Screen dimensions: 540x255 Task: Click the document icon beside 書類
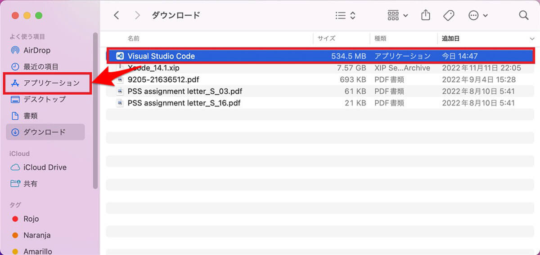tap(15, 116)
